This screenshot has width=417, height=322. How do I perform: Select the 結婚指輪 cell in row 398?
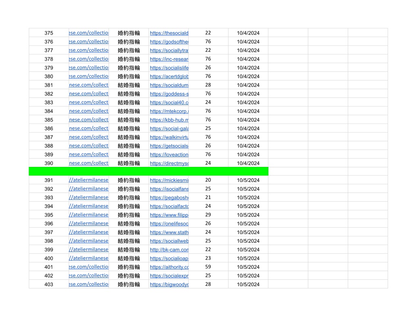pyautogui.click(x=129, y=241)
